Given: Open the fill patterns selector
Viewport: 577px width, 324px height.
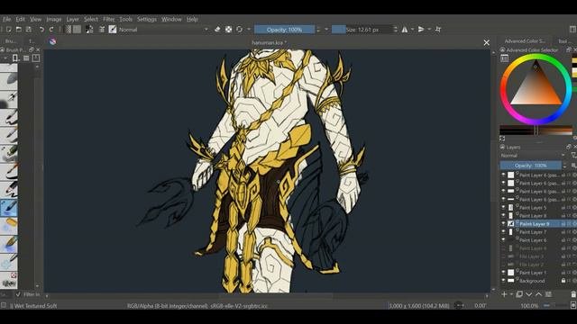Looking at the screenshot, I should click(x=77, y=30).
